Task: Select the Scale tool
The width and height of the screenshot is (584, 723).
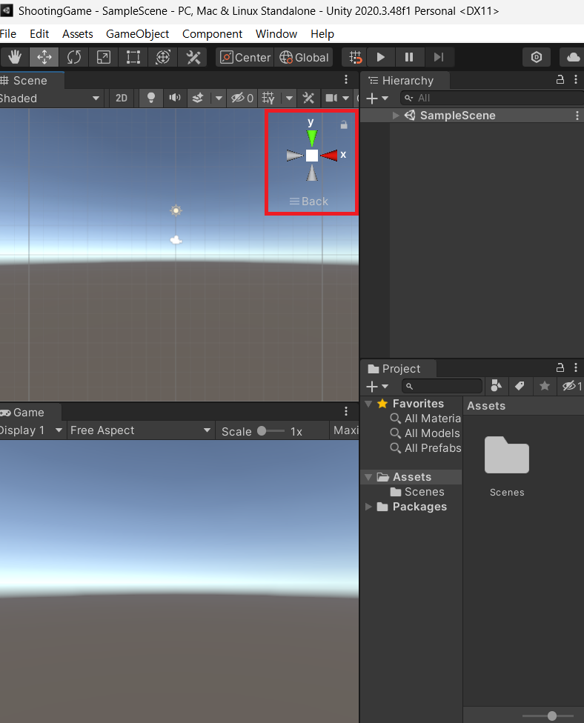Action: (103, 57)
